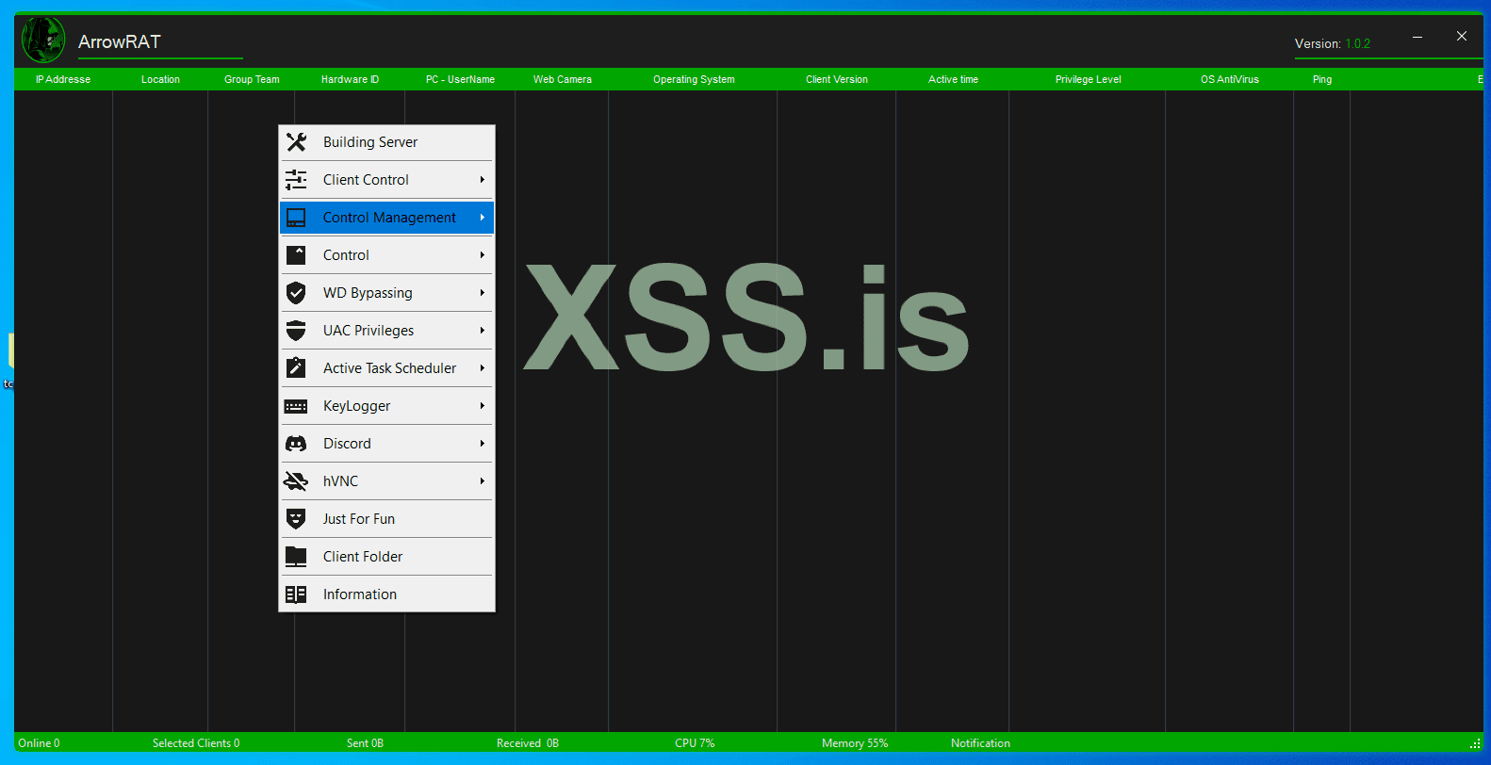Image resolution: width=1491 pixels, height=765 pixels.
Task: Click the "Received 0B" status text
Action: [528, 743]
